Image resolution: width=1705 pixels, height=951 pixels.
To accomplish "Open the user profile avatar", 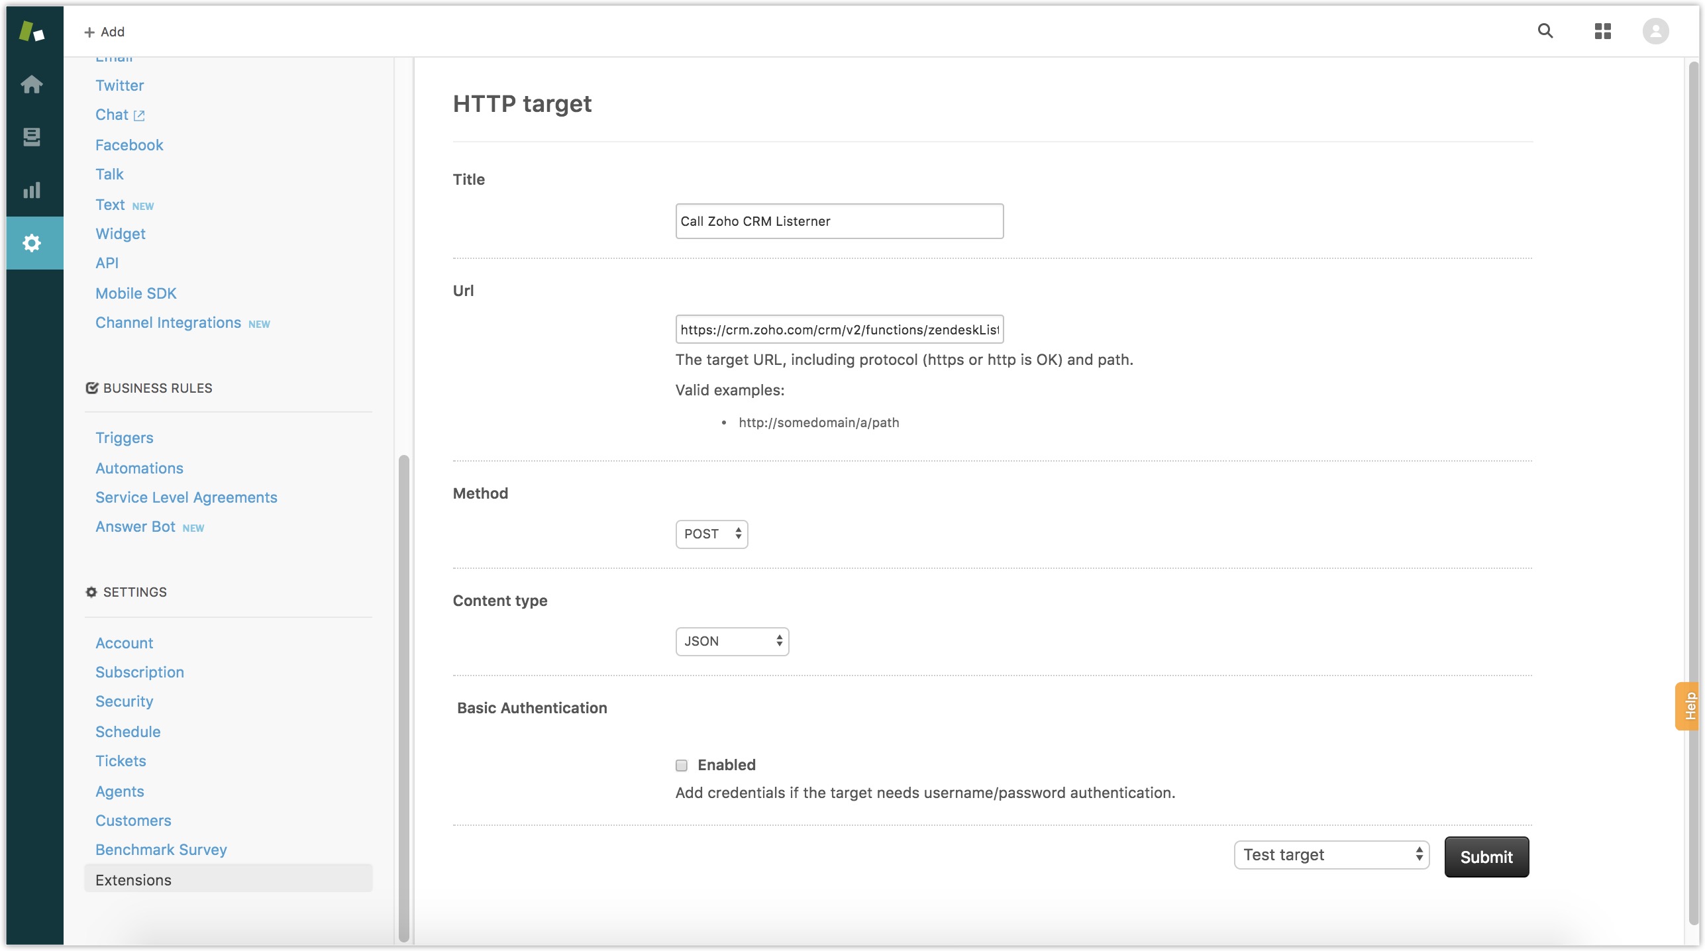I will click(1655, 31).
